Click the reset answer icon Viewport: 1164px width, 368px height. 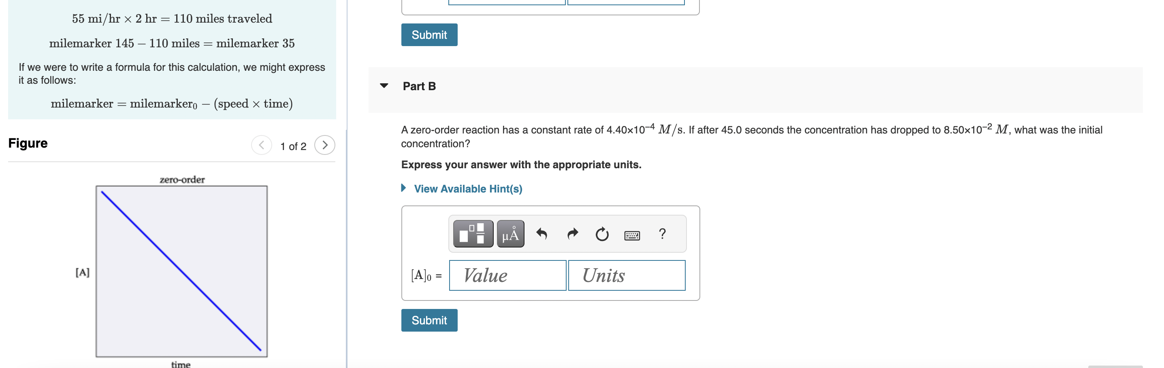pos(602,234)
